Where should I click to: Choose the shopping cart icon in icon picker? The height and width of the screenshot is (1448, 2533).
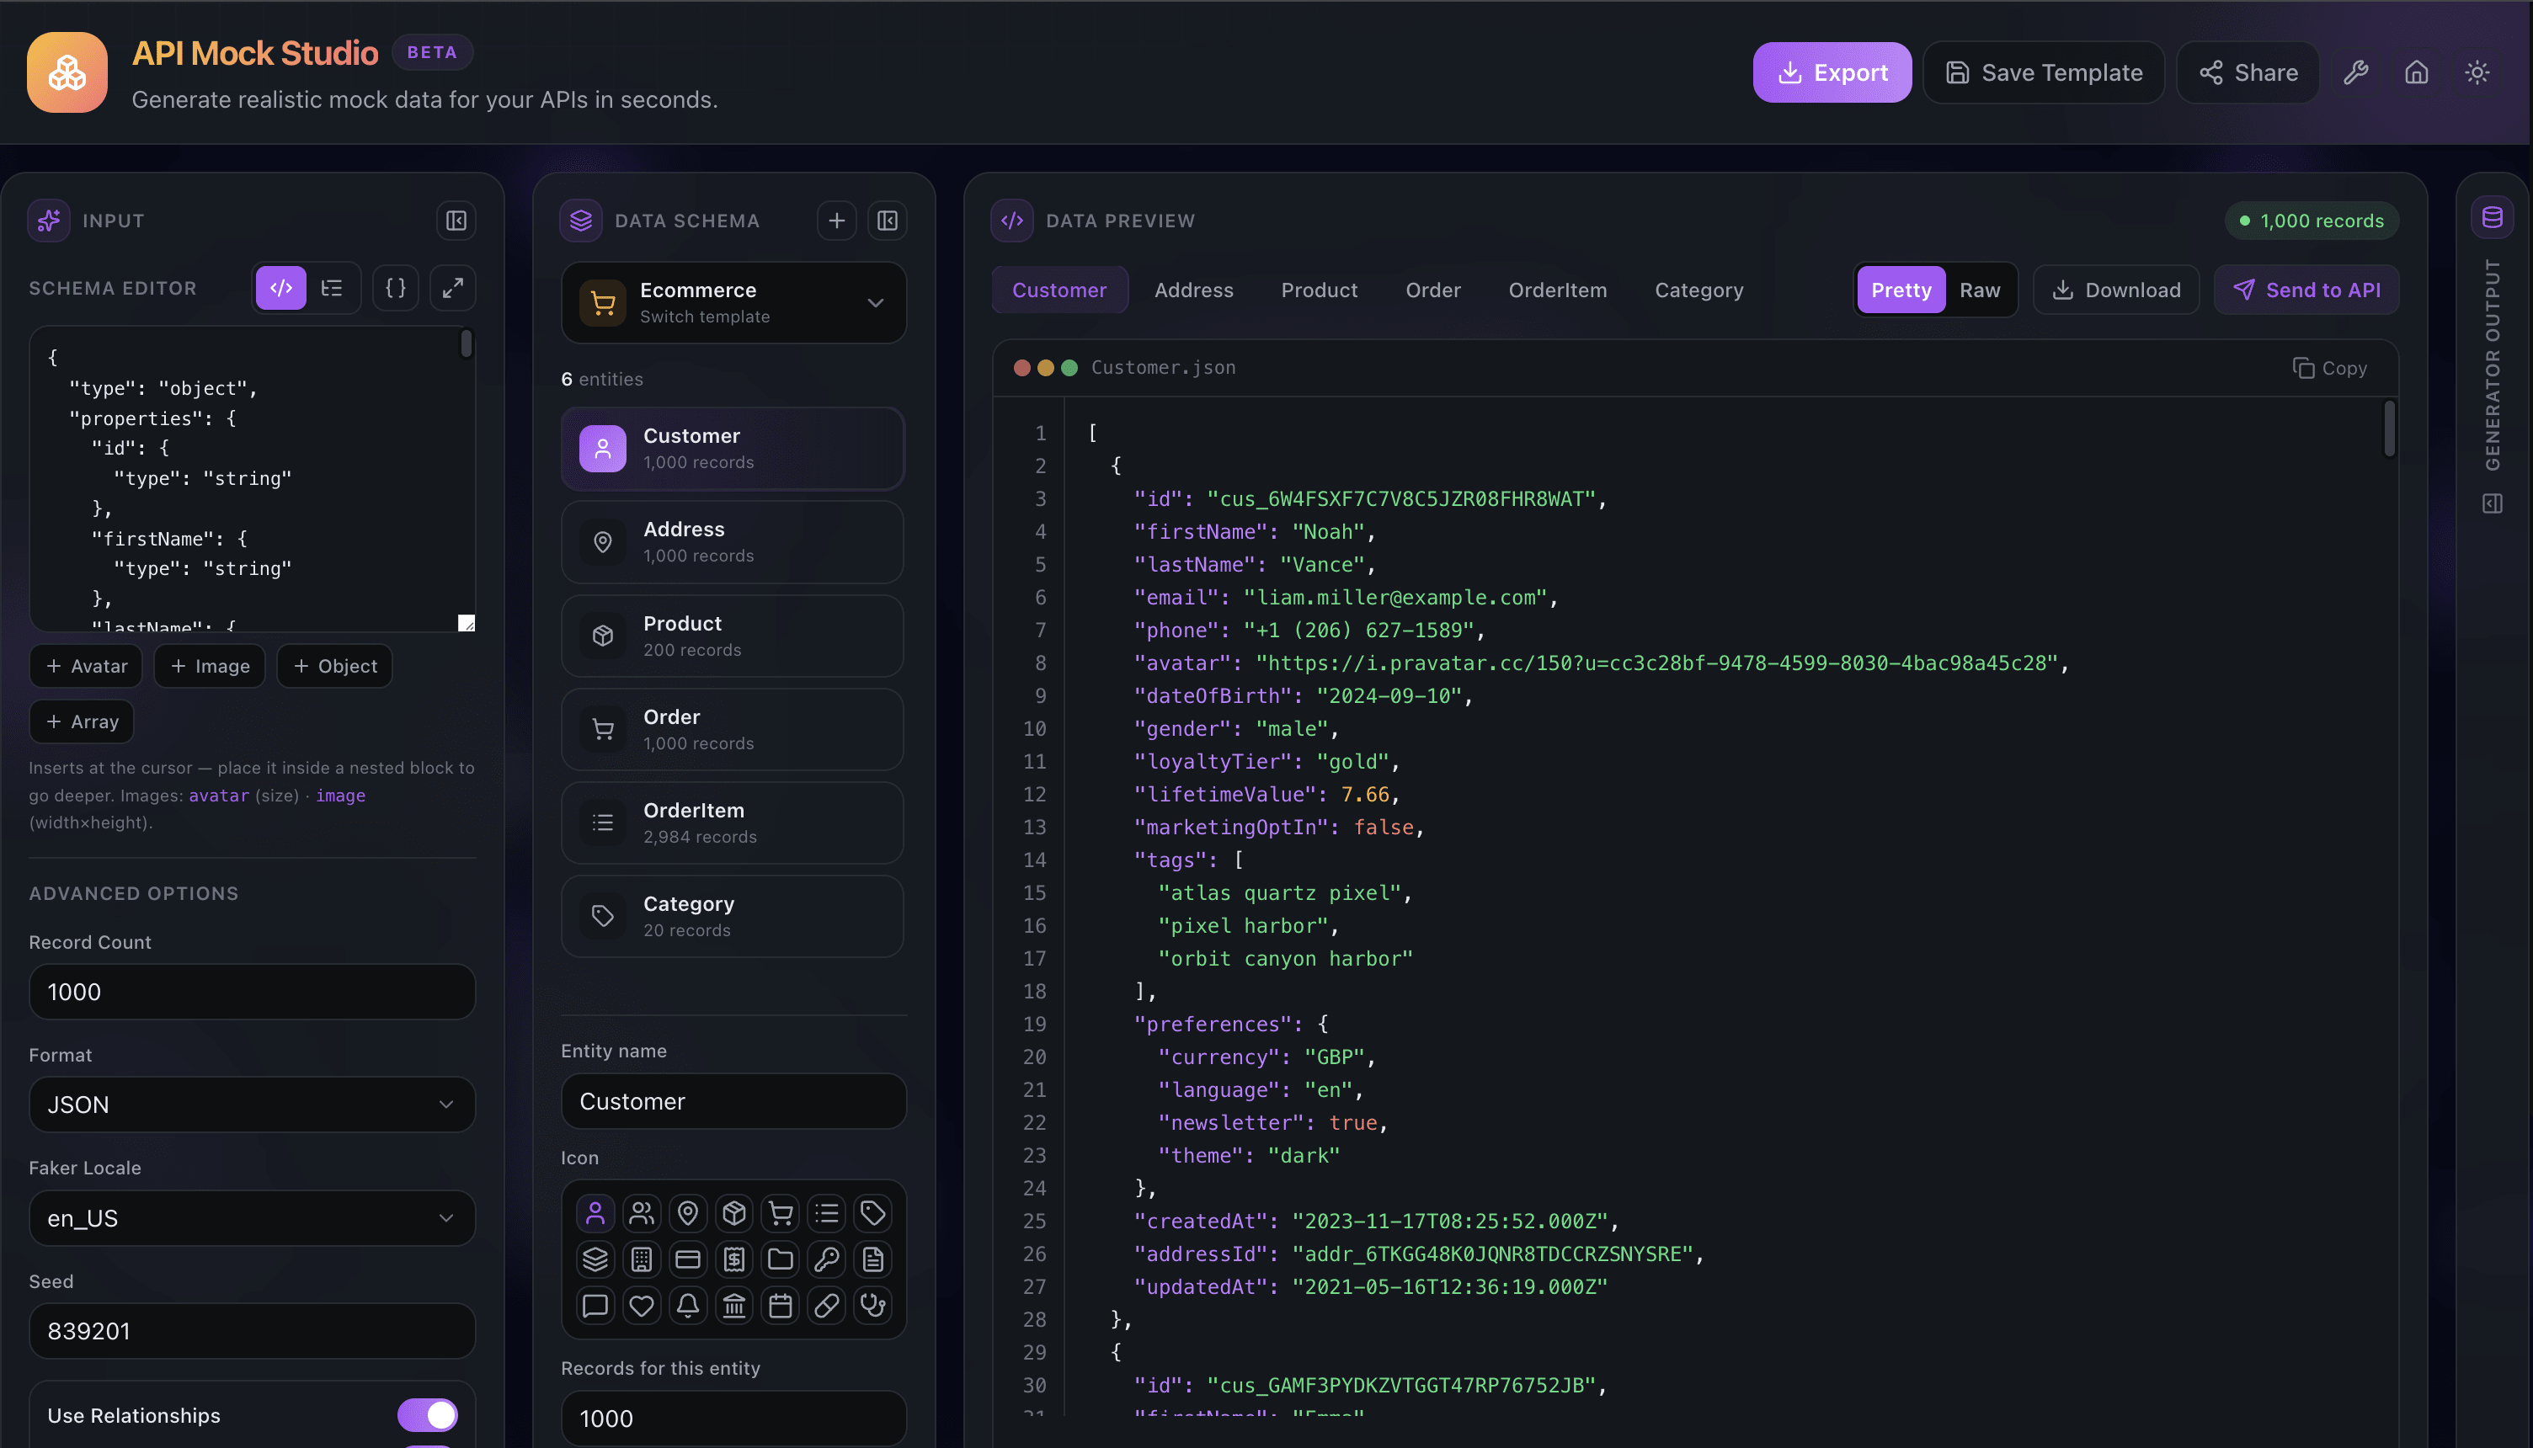point(781,1213)
